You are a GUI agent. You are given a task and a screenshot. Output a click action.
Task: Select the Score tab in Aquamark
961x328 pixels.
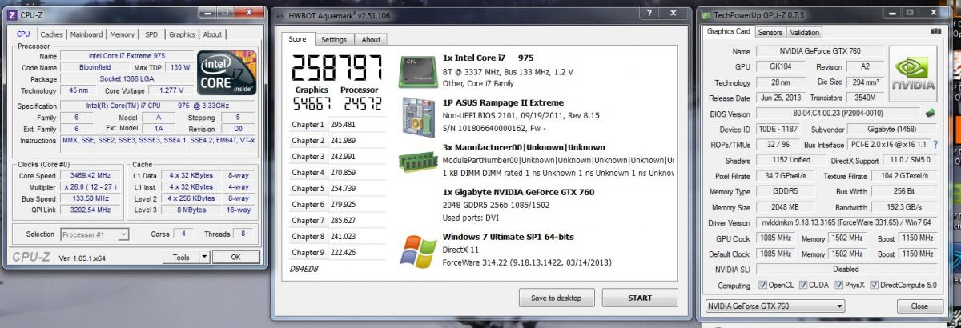297,38
